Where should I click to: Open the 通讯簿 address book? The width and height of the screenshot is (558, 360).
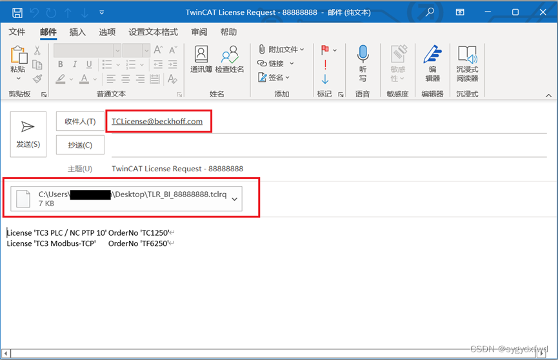pos(201,59)
